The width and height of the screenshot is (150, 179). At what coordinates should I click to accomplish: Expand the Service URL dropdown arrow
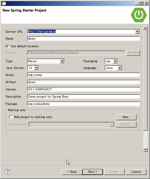[x=137, y=31]
